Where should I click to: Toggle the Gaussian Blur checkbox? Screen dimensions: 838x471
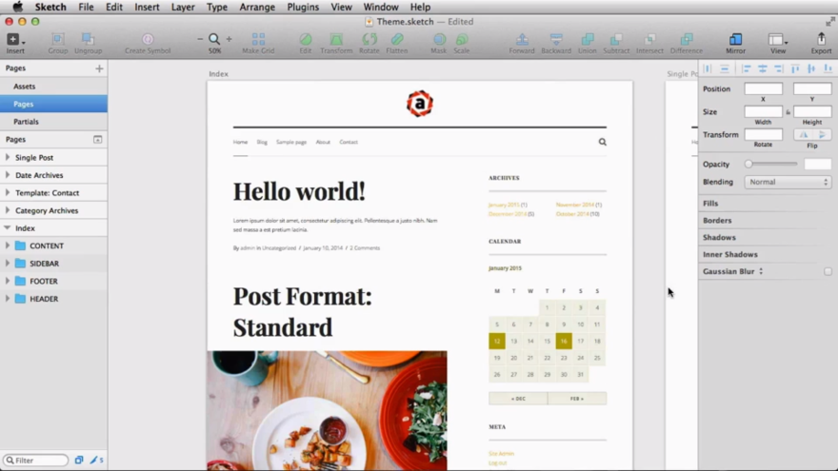click(x=828, y=271)
